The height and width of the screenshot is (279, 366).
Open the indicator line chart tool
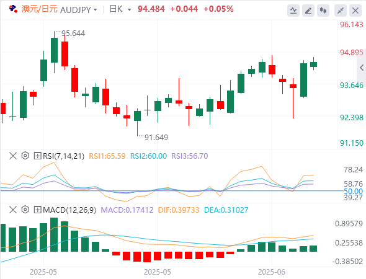(293, 11)
